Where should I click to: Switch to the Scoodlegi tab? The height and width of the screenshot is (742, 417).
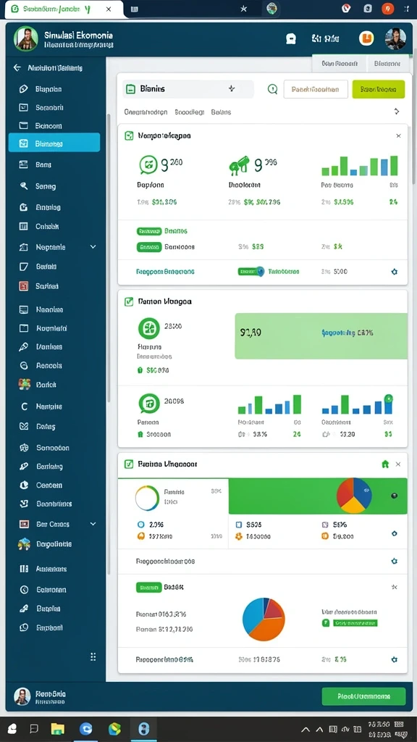point(189,112)
